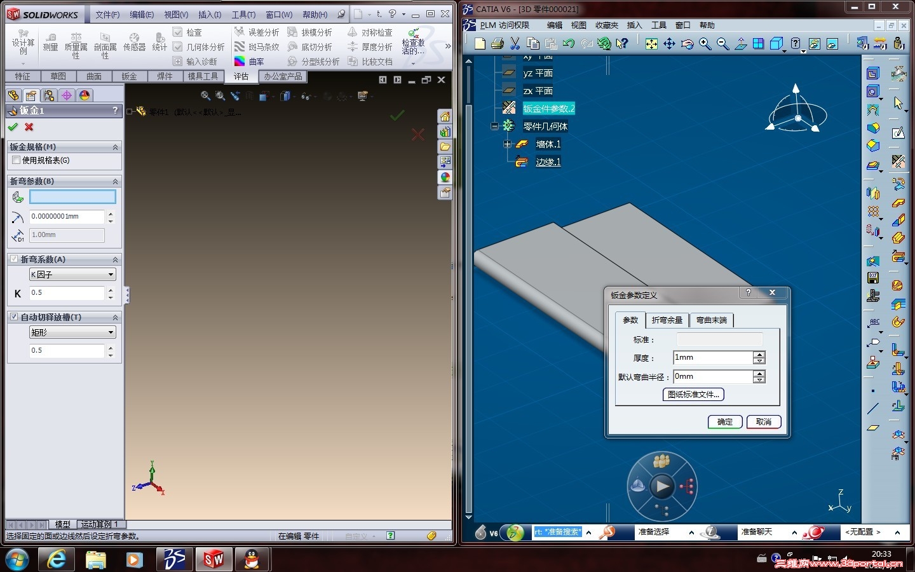Screen dimensions: 915x572
Task: Open the DimXpertManager crosshair tab icon
Action: [x=66, y=95]
